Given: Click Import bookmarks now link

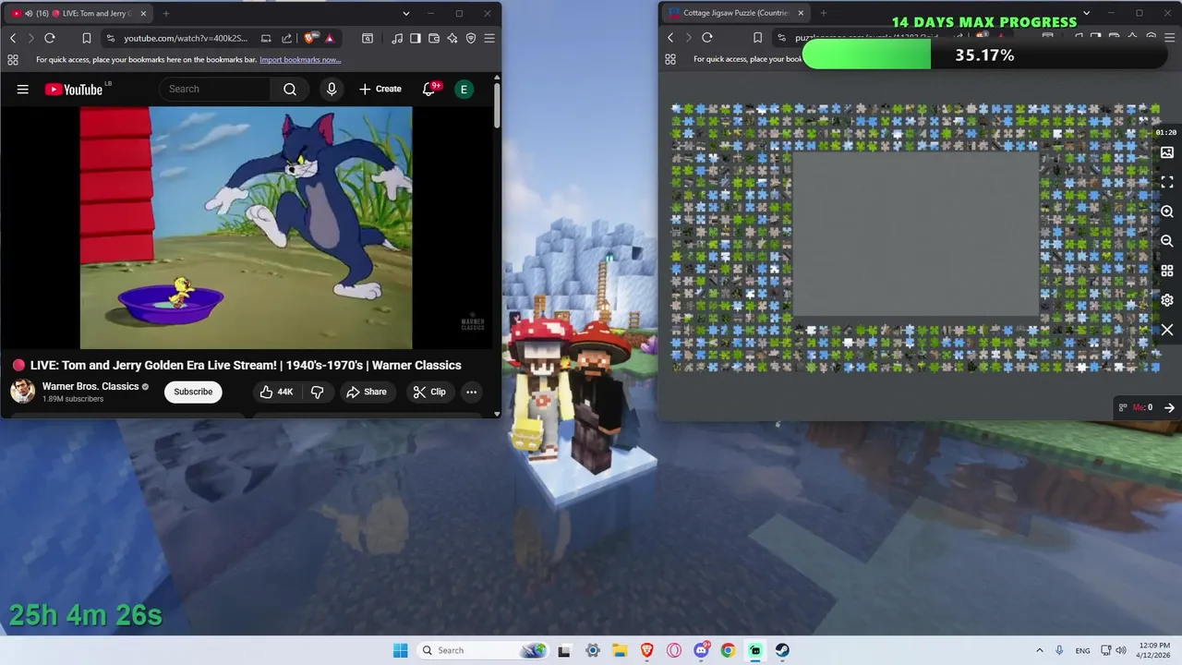Looking at the screenshot, I should (300, 60).
